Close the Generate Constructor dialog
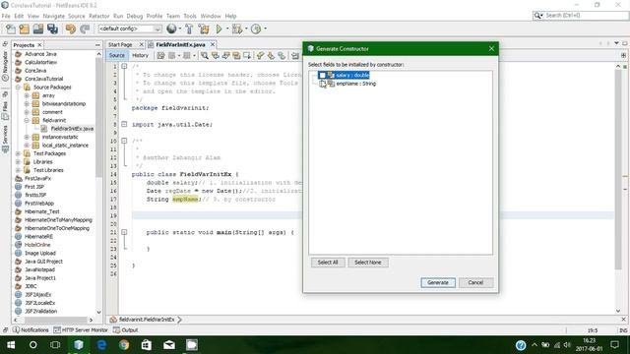Image resolution: width=630 pixels, height=354 pixels. point(491,48)
